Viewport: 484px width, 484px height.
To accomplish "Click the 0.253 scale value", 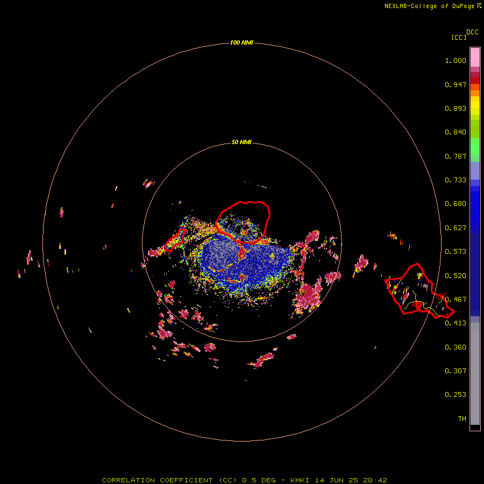I will [x=455, y=395].
